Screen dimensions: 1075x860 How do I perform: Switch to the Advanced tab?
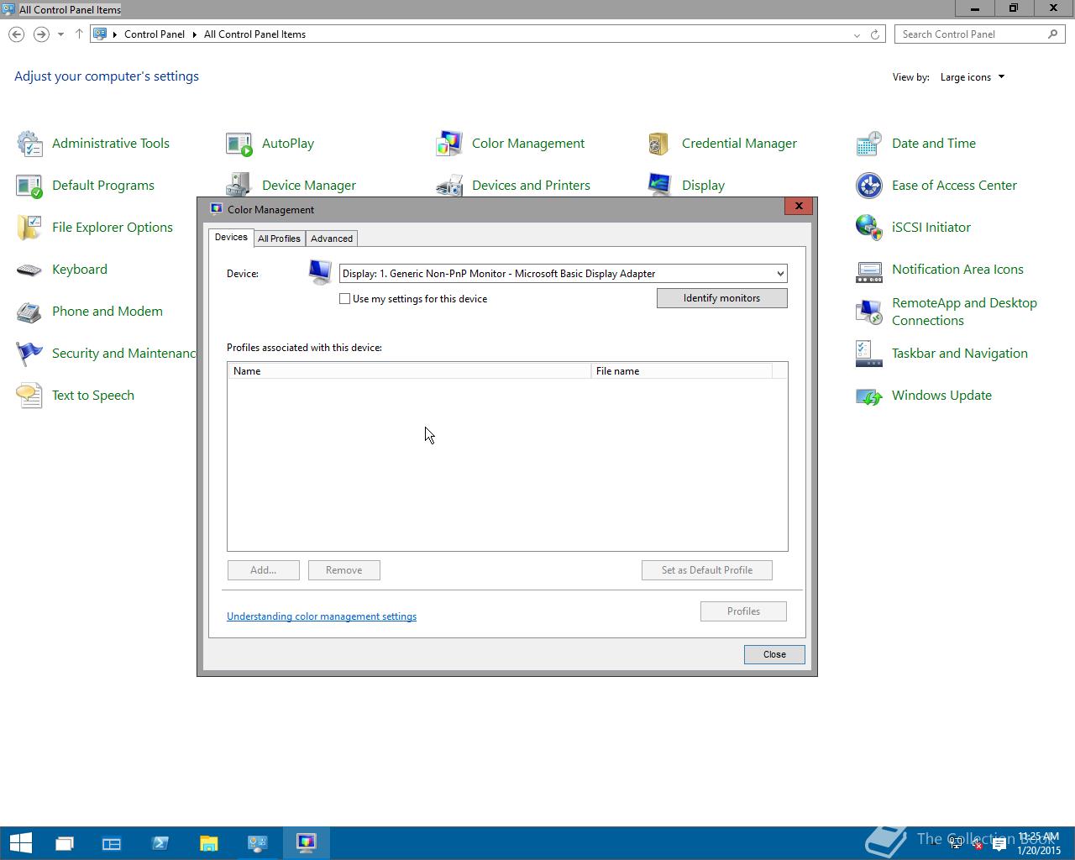332,239
